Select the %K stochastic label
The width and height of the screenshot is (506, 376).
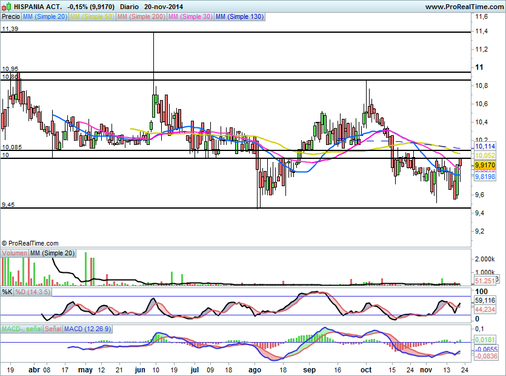click(x=7, y=292)
